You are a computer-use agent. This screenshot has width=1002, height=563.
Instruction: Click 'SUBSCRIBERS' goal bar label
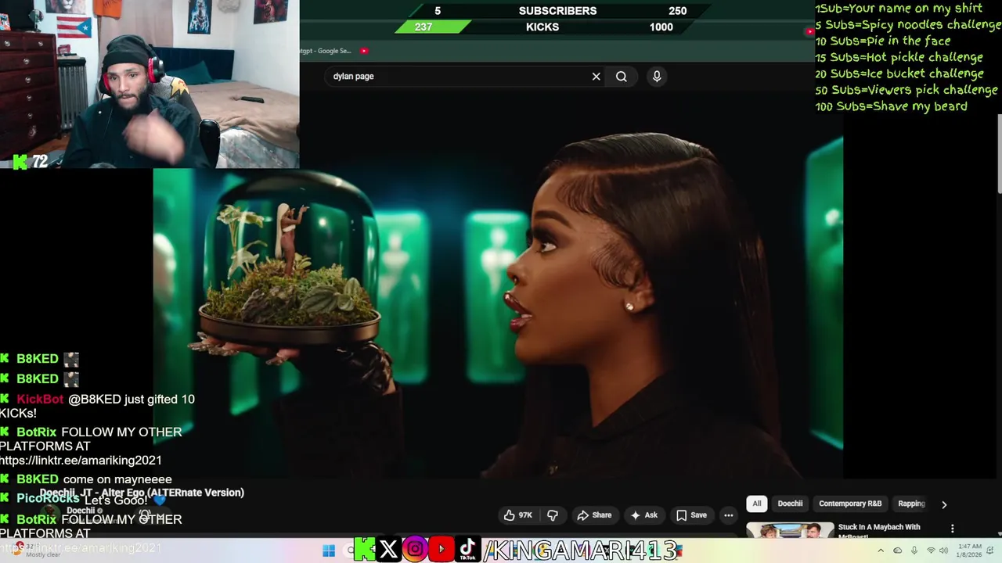coord(557,11)
